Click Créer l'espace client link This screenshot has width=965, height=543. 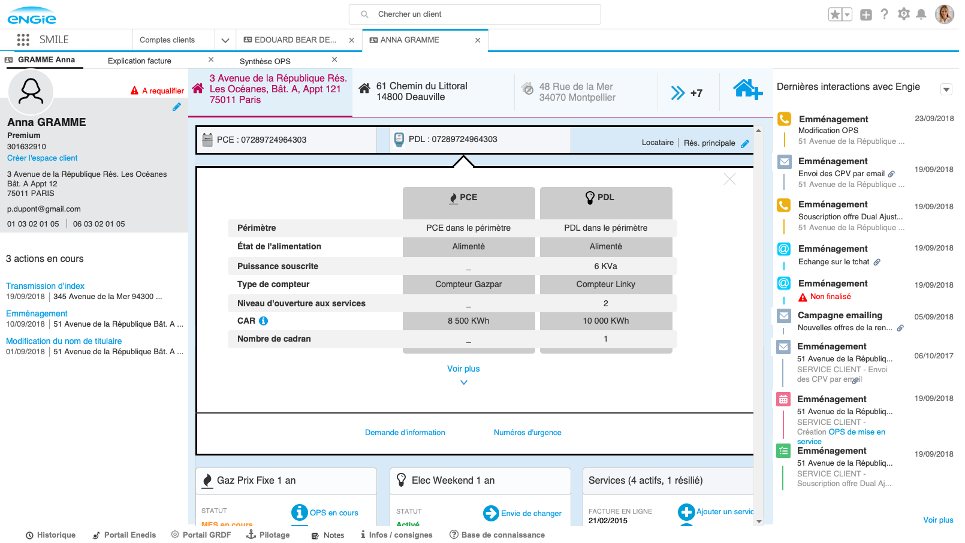43,158
